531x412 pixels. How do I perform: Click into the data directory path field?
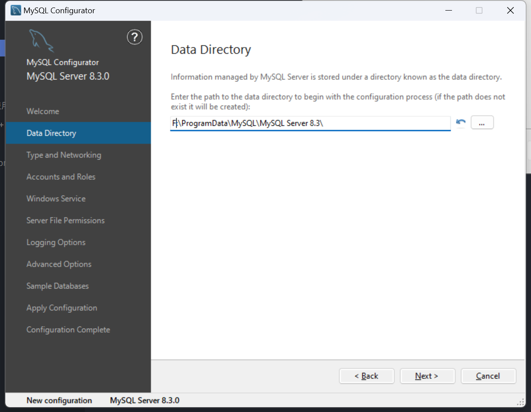(x=310, y=124)
